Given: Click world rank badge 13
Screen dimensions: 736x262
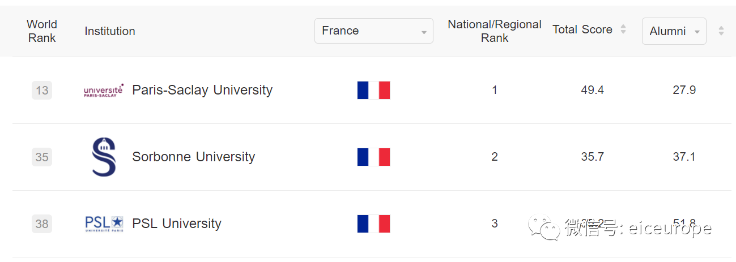Looking at the screenshot, I should pyautogui.click(x=42, y=91).
